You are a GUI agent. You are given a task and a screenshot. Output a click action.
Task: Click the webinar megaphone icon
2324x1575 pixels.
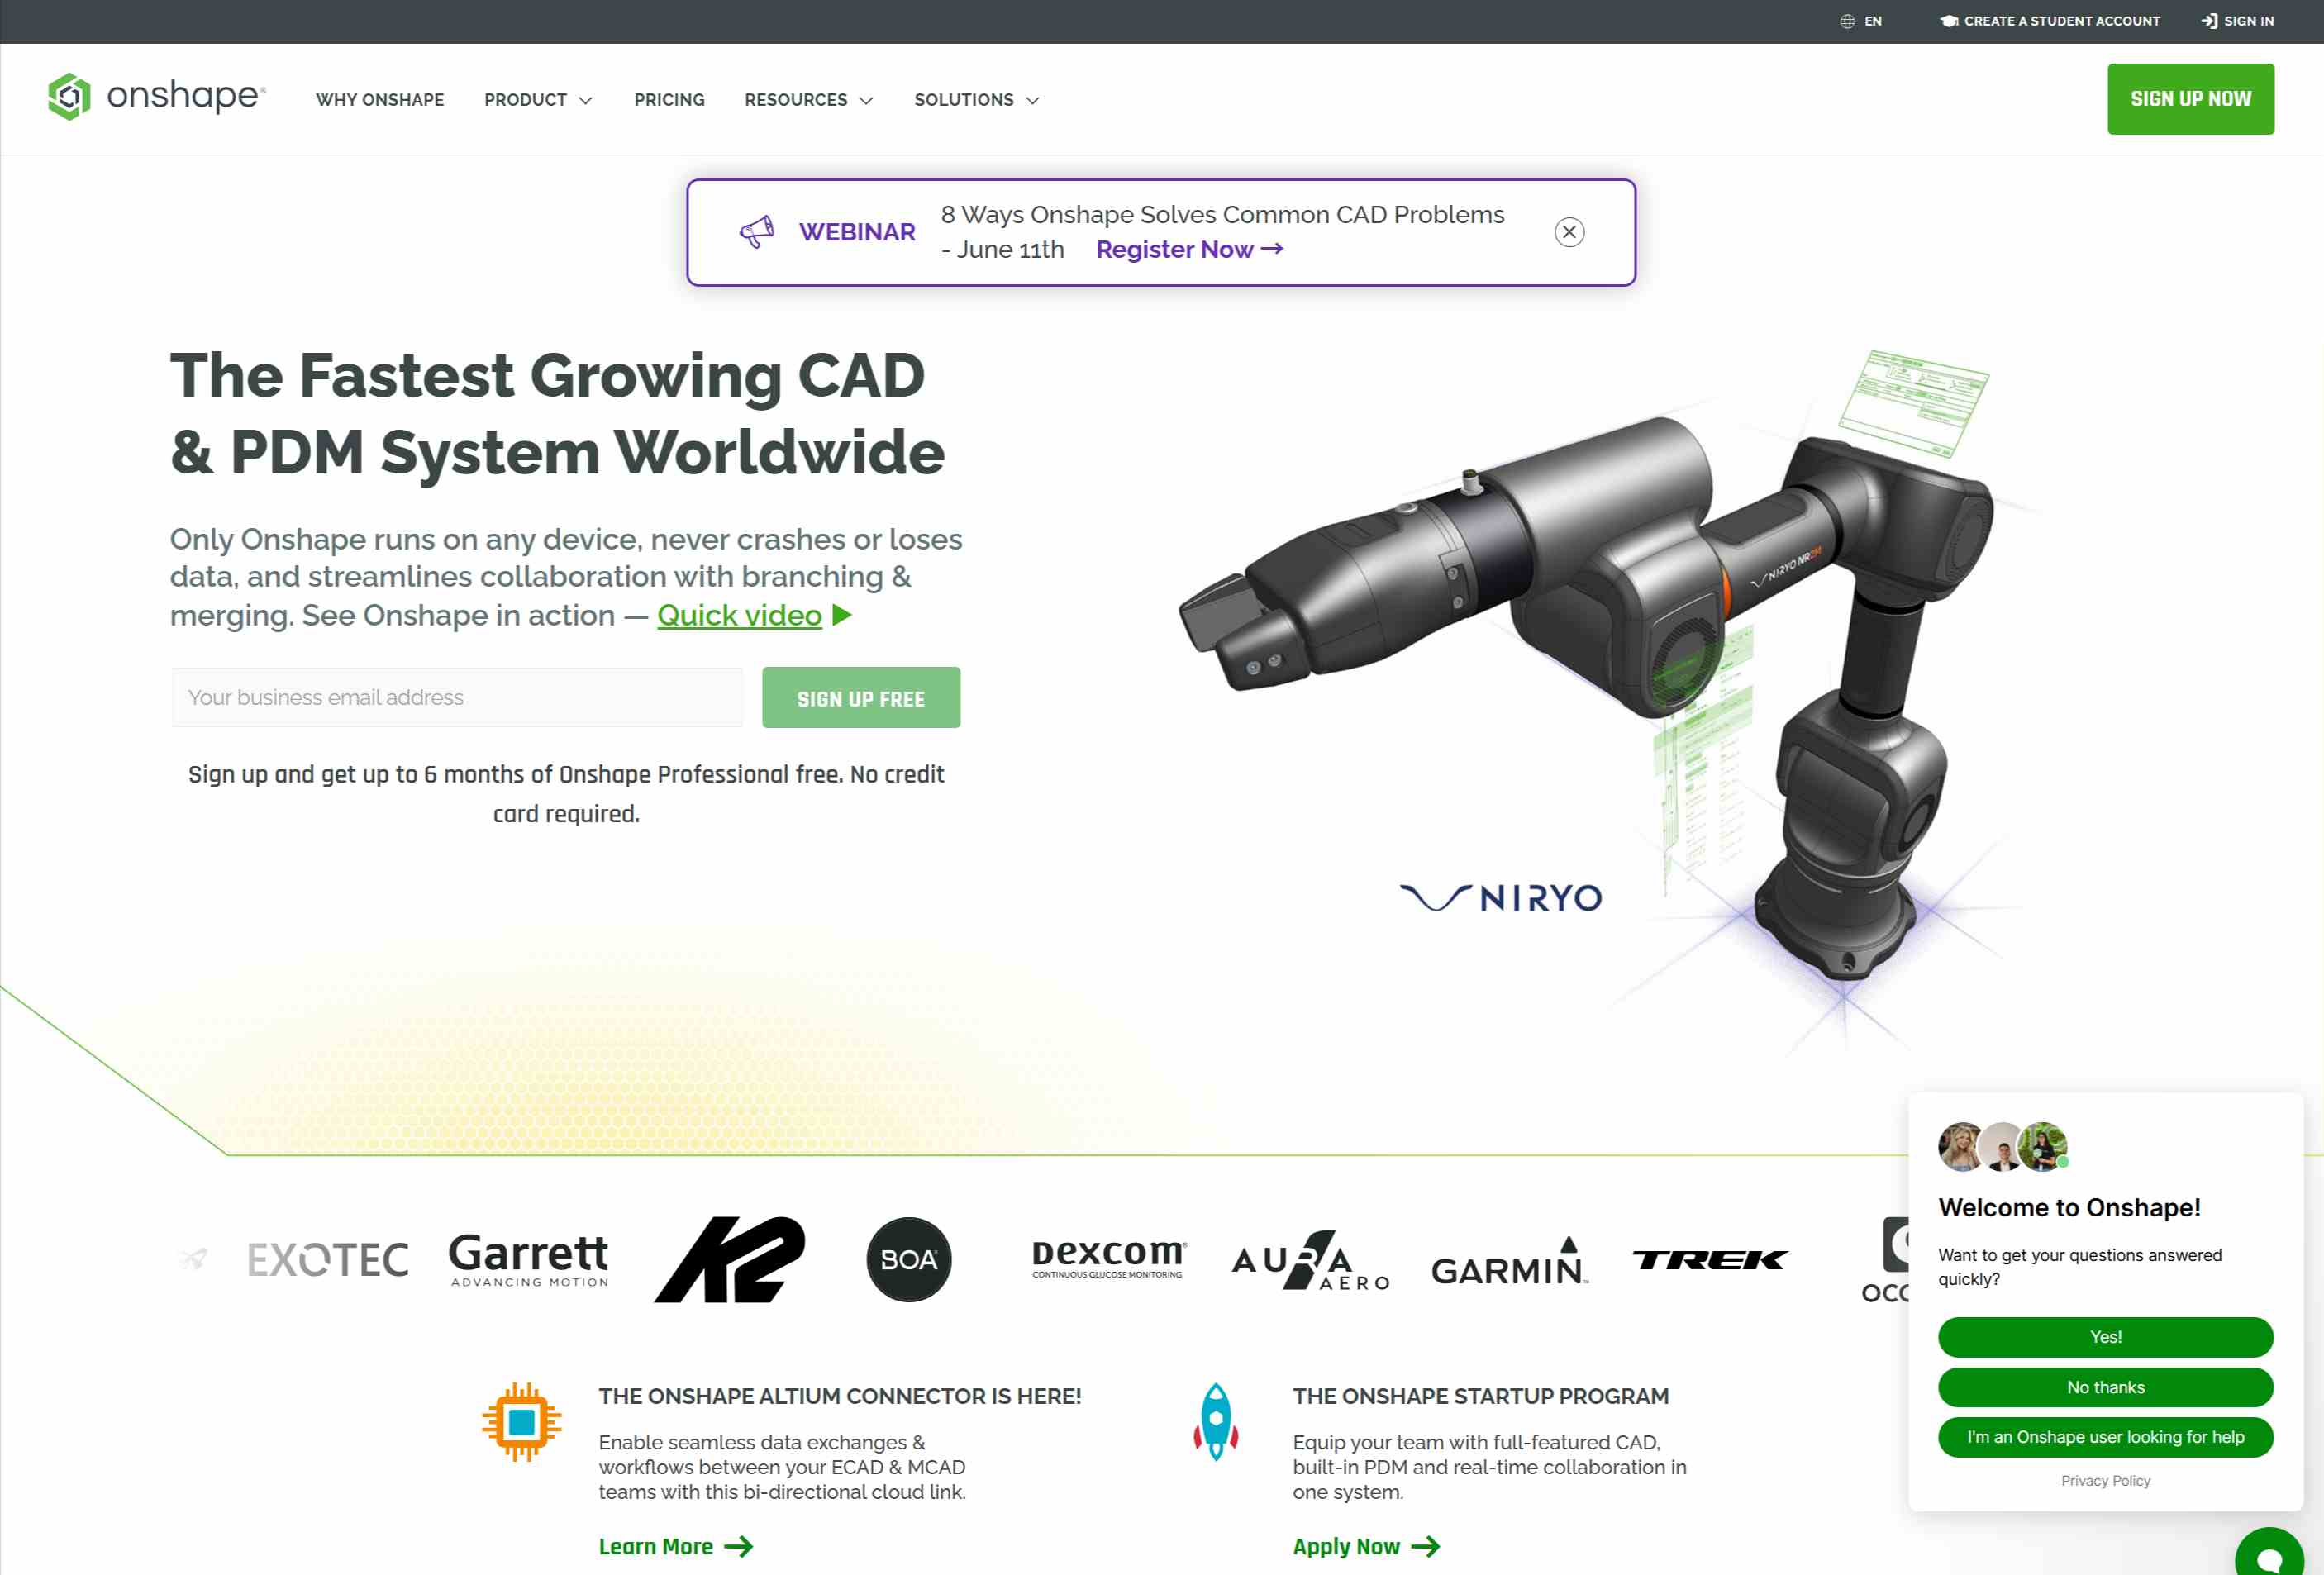[756, 232]
